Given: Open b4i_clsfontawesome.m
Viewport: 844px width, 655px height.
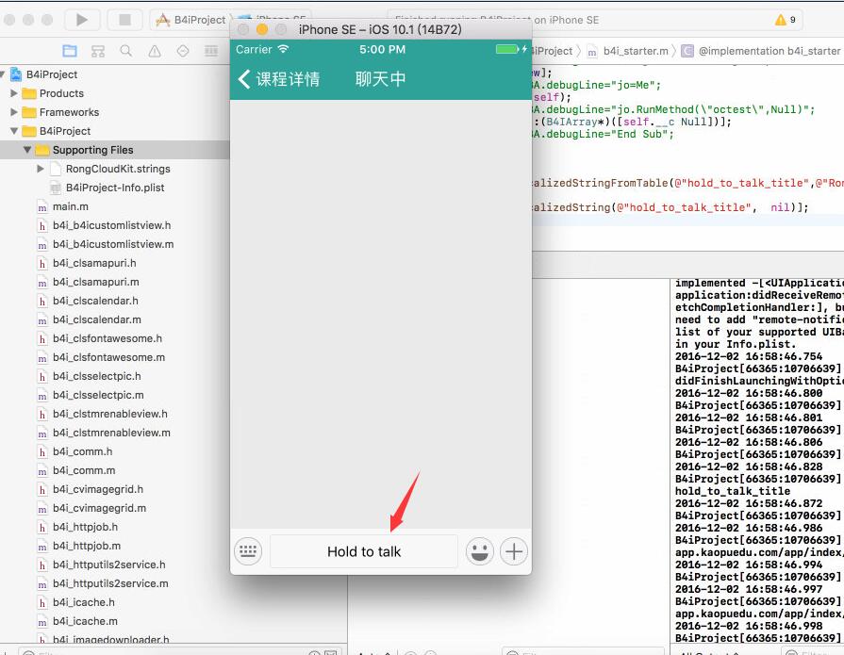Looking at the screenshot, I should (108, 357).
